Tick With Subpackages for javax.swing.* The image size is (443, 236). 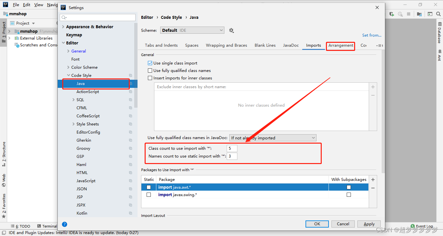click(x=349, y=195)
